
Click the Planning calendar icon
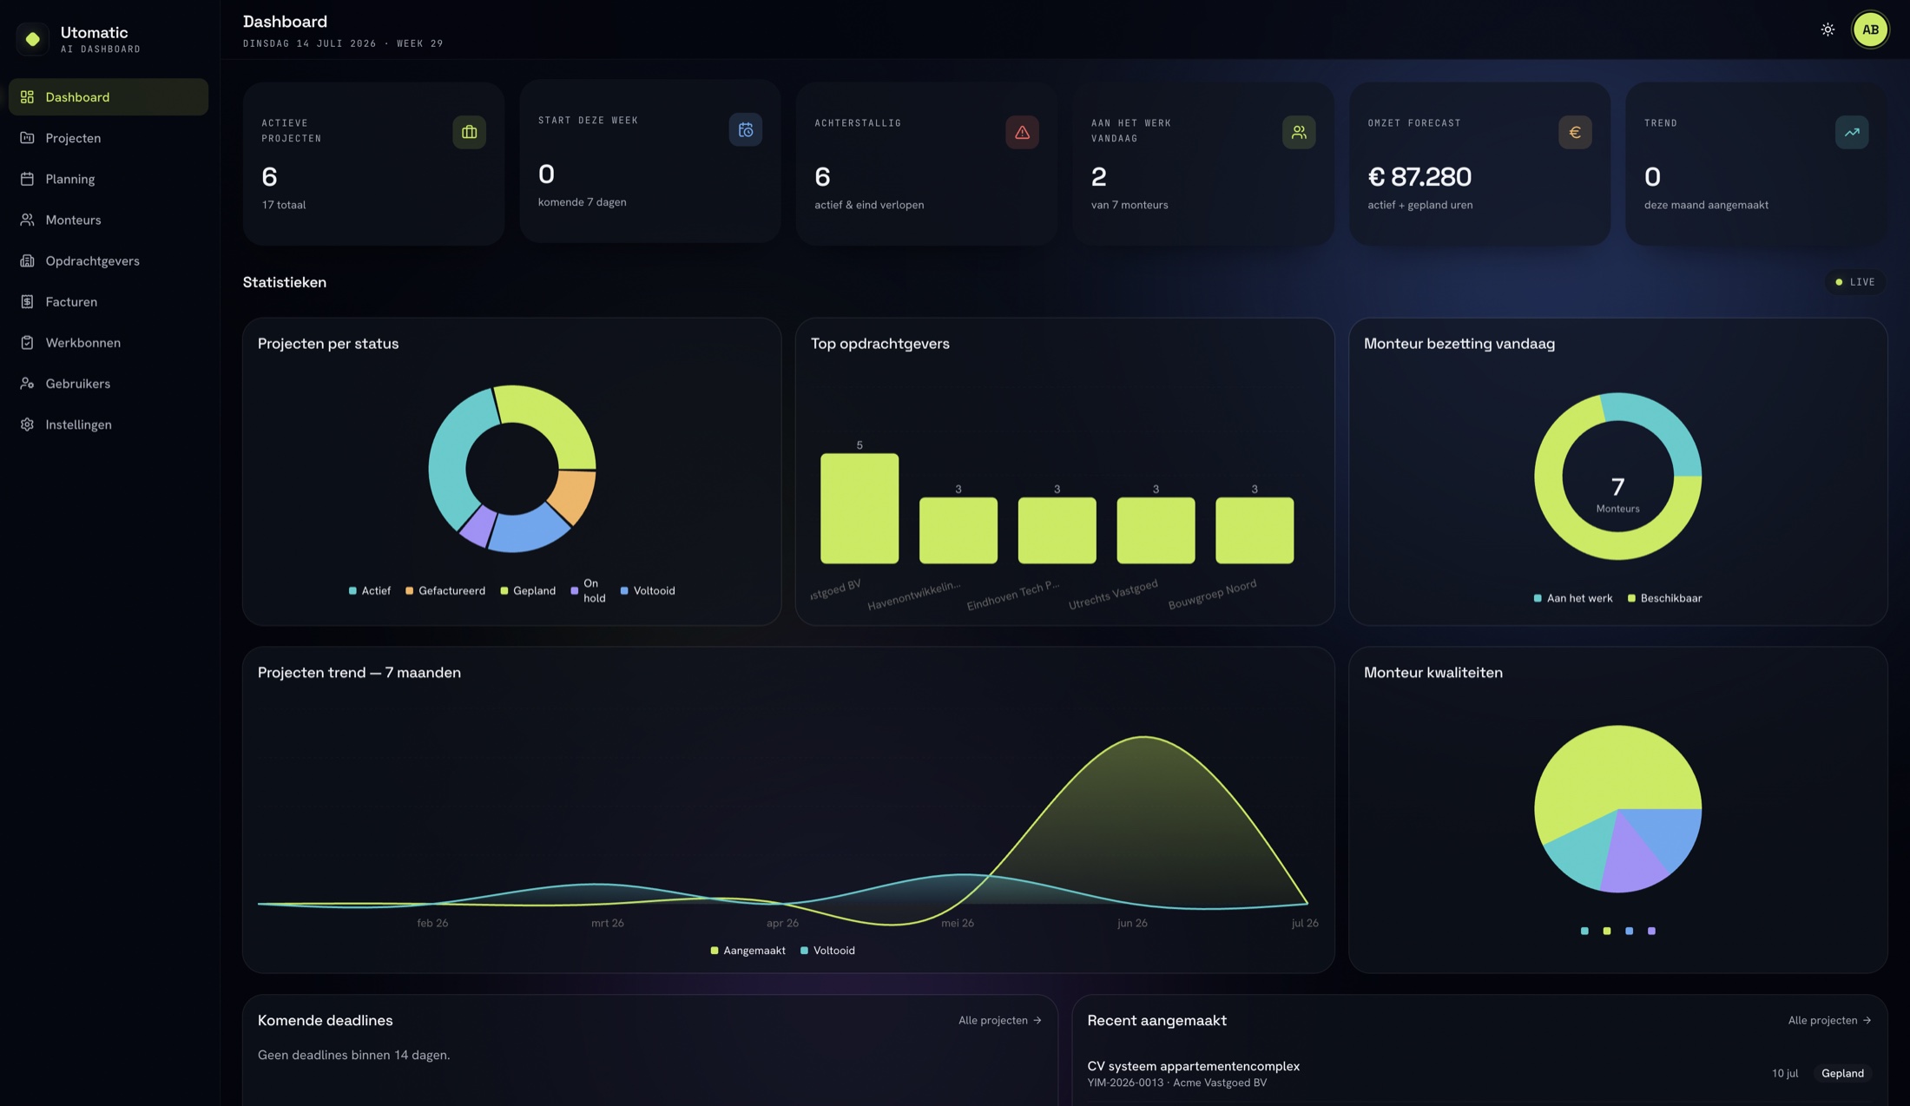(x=27, y=179)
